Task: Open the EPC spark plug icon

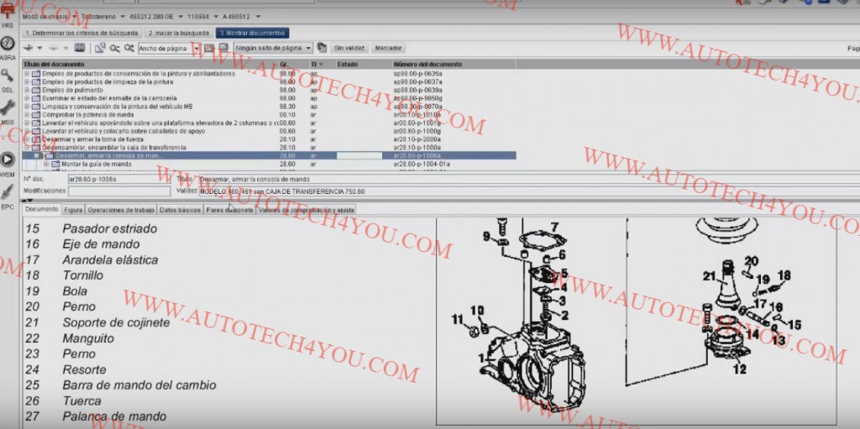Action: 8,194
